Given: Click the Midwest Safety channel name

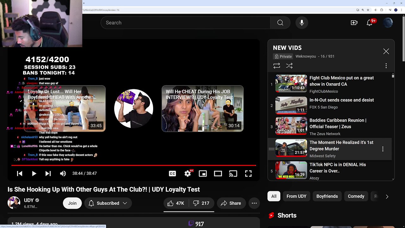Looking at the screenshot, I should point(322,156).
